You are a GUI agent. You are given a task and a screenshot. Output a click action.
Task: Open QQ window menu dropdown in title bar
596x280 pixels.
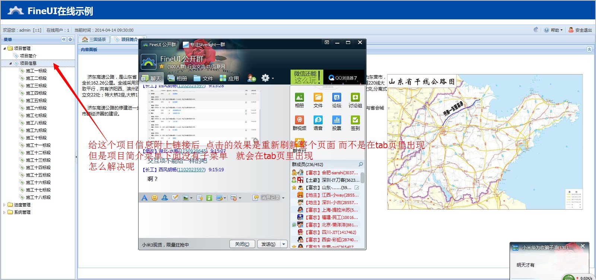click(x=327, y=42)
